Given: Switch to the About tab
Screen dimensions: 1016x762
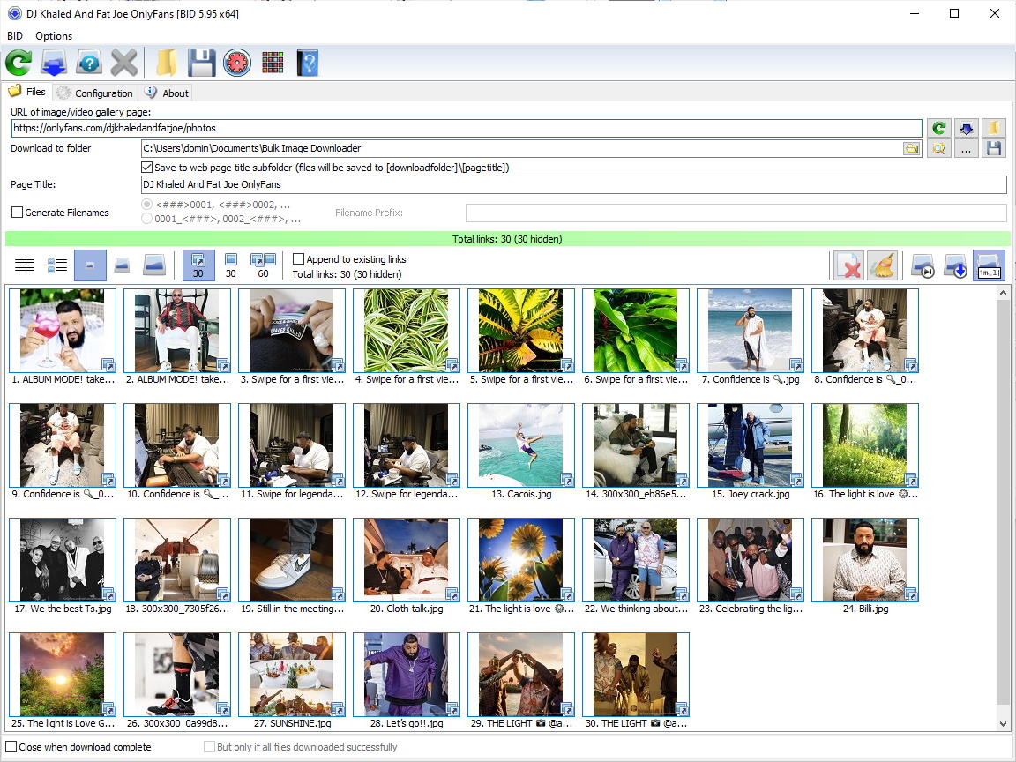Looking at the screenshot, I should pyautogui.click(x=167, y=93).
